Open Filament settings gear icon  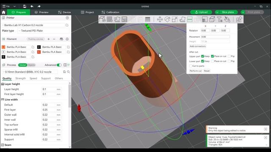coord(67,39)
